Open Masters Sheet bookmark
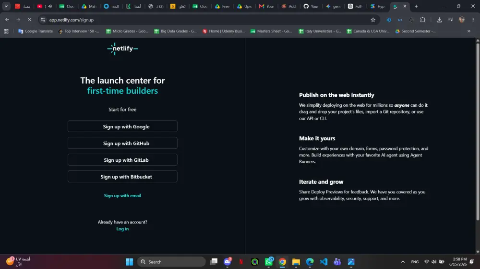This screenshot has height=269, width=480. [271, 31]
